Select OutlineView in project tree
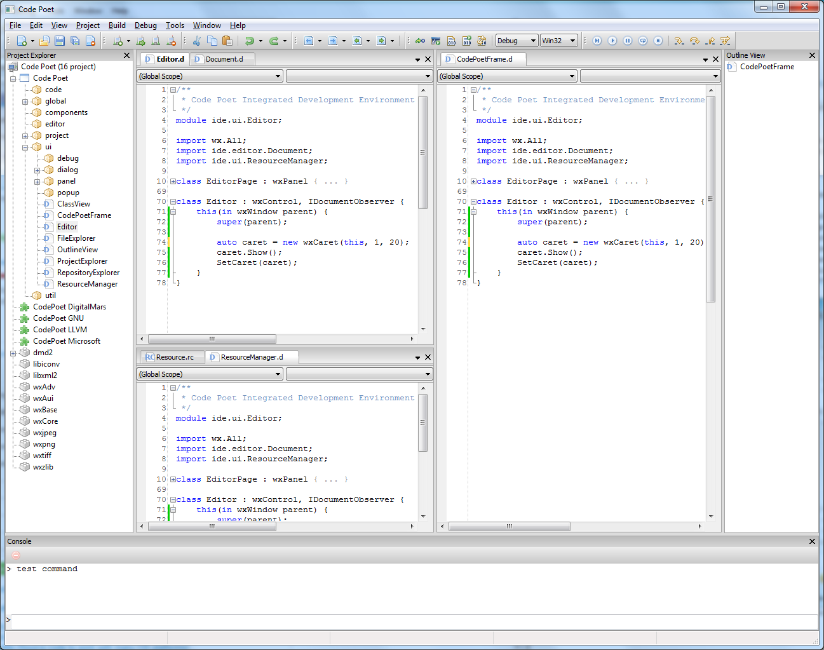Viewport: 824px width, 650px height. (78, 250)
